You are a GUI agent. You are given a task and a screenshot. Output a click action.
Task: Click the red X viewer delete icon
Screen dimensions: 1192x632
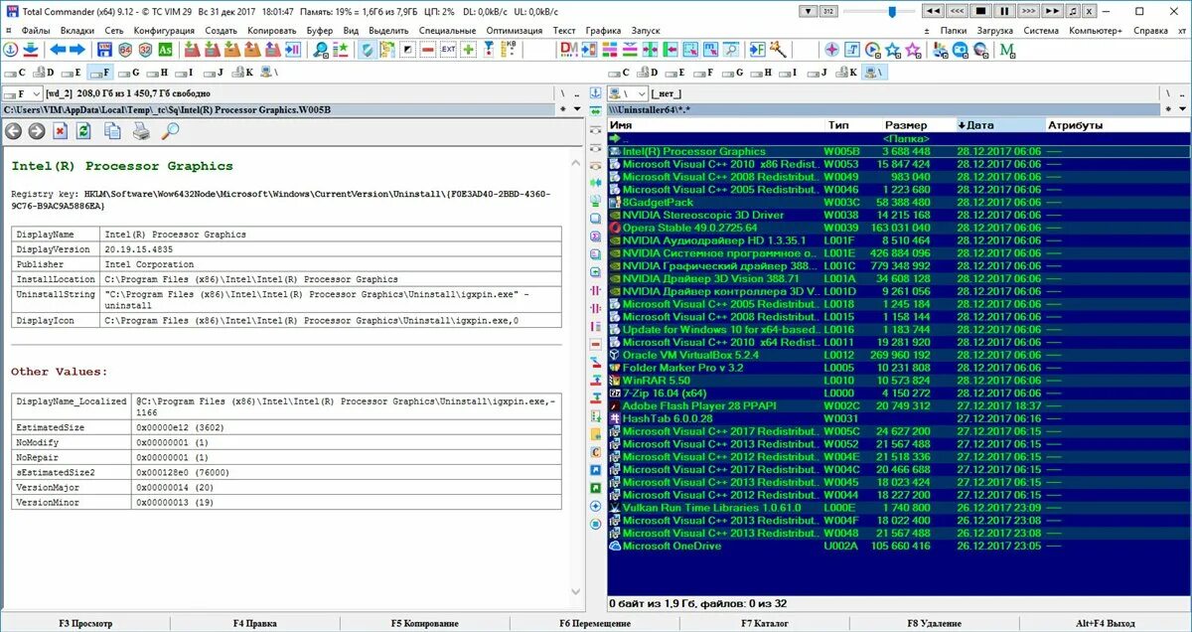click(61, 130)
